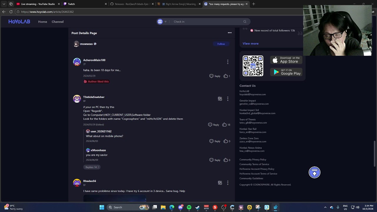
Task: Switch to Live streaming - YouTube Studio tab
Action: 38,4
